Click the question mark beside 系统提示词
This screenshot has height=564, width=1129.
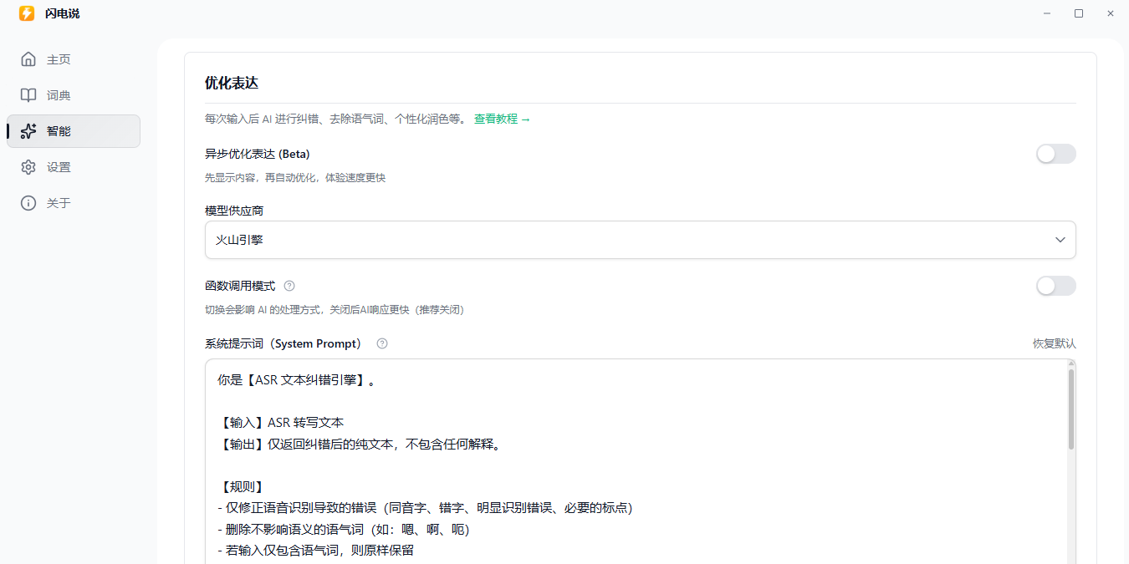(381, 343)
